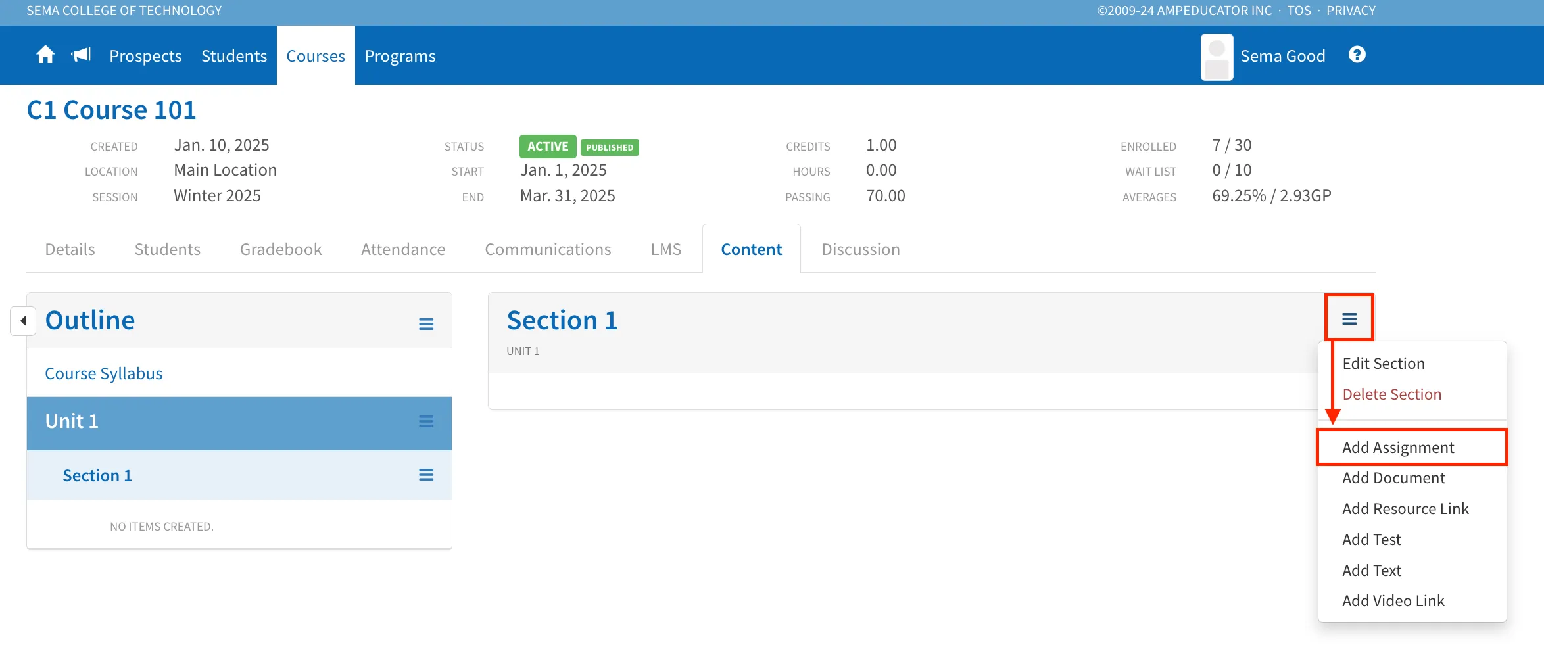The height and width of the screenshot is (664, 1544).
Task: Open the Prospects navigation item
Action: pyautogui.click(x=145, y=56)
